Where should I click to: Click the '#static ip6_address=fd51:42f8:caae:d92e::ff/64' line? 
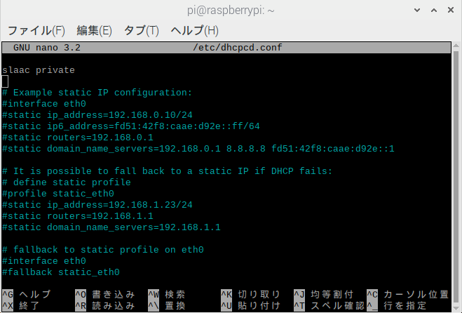131,126
